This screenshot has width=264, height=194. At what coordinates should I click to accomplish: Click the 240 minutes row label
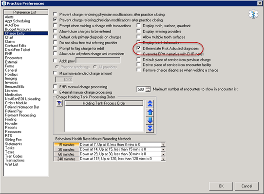point(66,159)
